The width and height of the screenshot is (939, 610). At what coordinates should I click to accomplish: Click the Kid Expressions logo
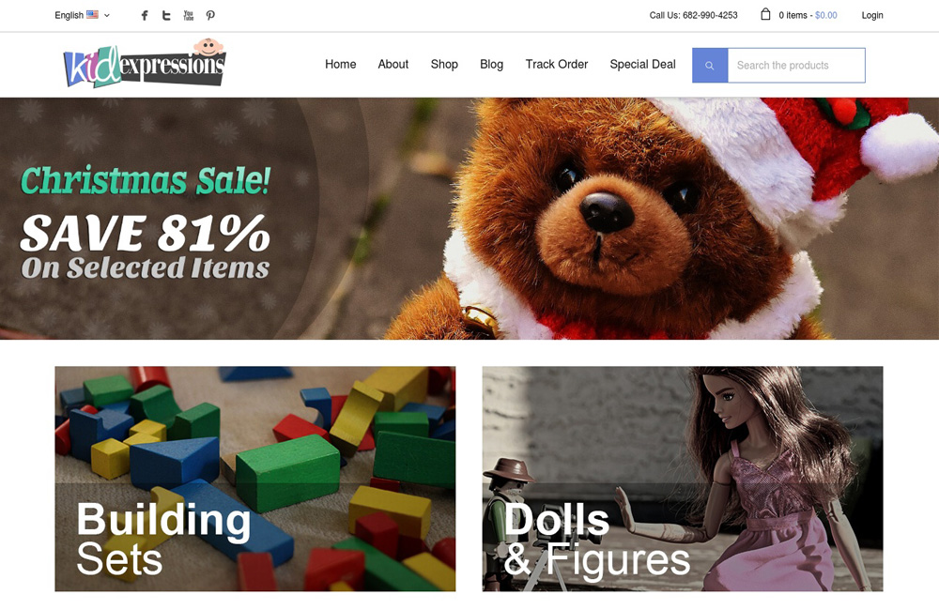[145, 64]
